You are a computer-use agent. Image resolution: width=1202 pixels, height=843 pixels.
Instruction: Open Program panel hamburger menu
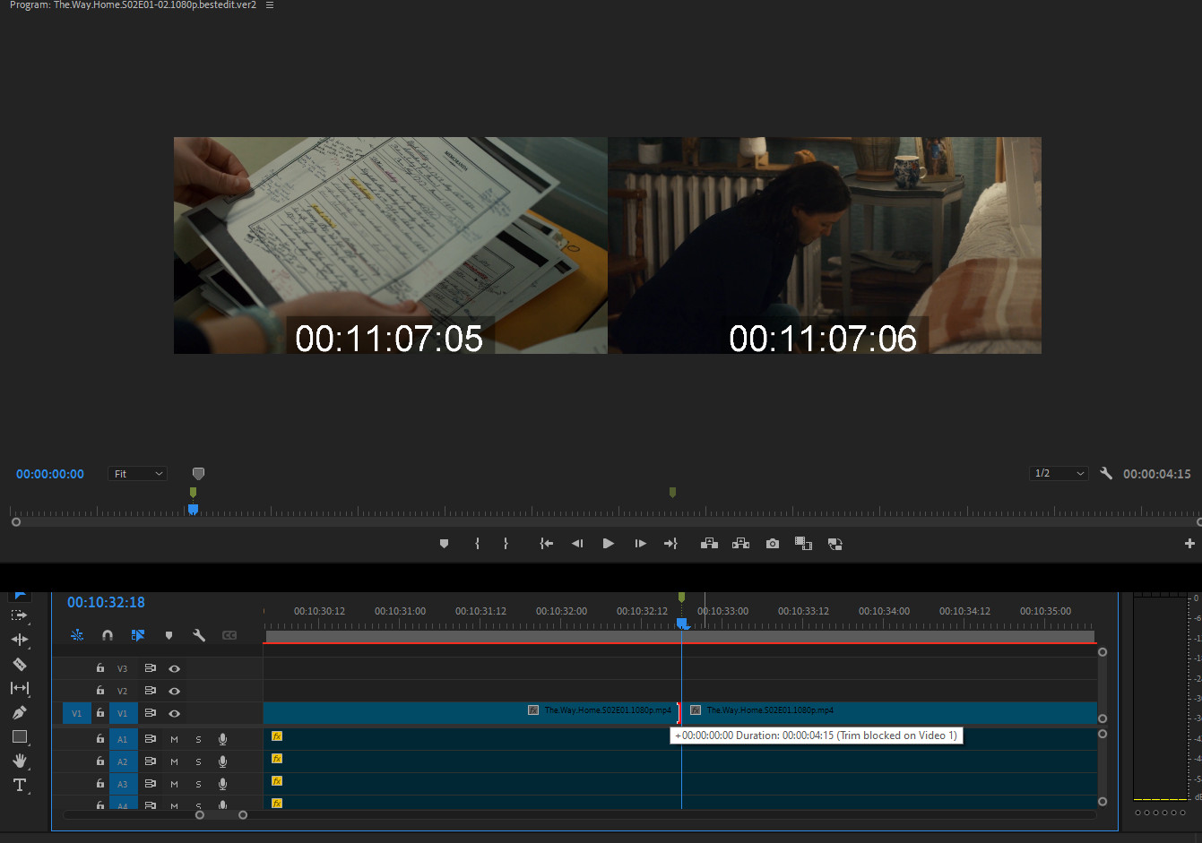(x=270, y=5)
